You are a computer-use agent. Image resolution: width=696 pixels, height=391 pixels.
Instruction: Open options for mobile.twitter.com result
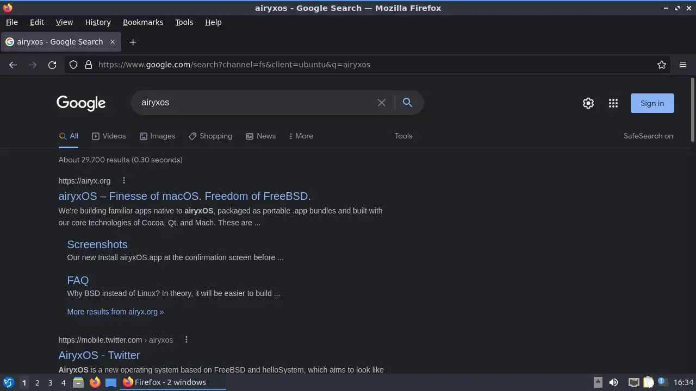pyautogui.click(x=186, y=339)
